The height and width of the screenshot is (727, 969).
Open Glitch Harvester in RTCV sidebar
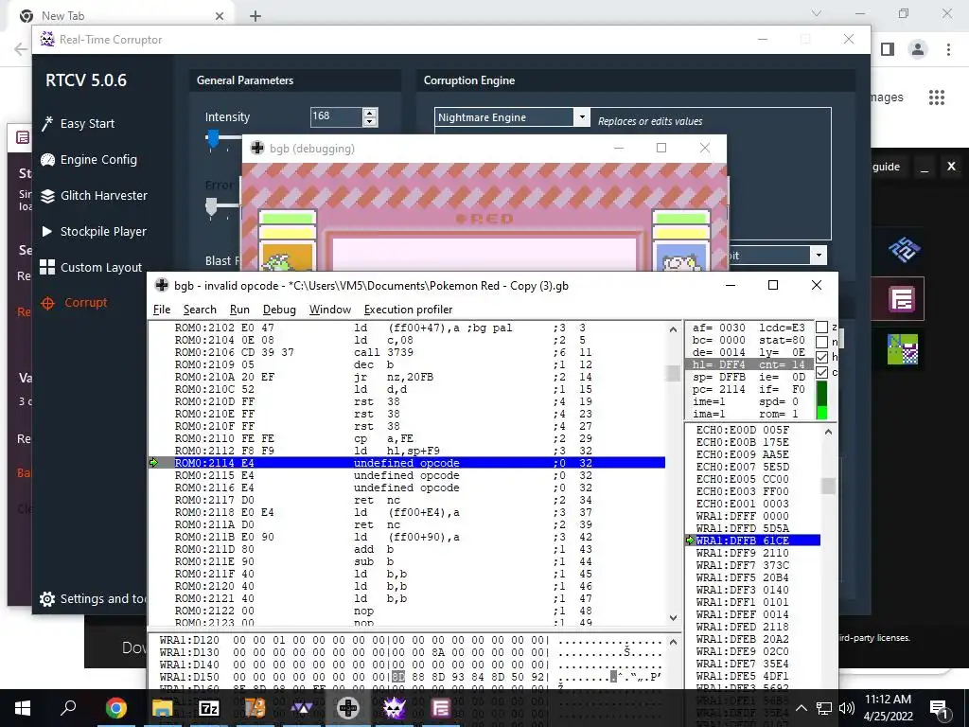(x=94, y=195)
